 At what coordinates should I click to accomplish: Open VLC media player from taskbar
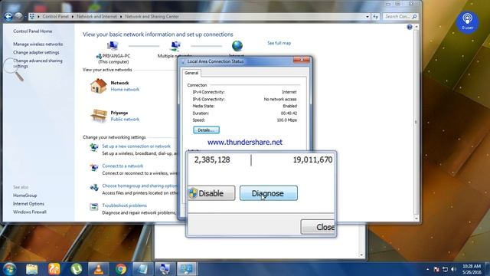[x=99, y=269]
